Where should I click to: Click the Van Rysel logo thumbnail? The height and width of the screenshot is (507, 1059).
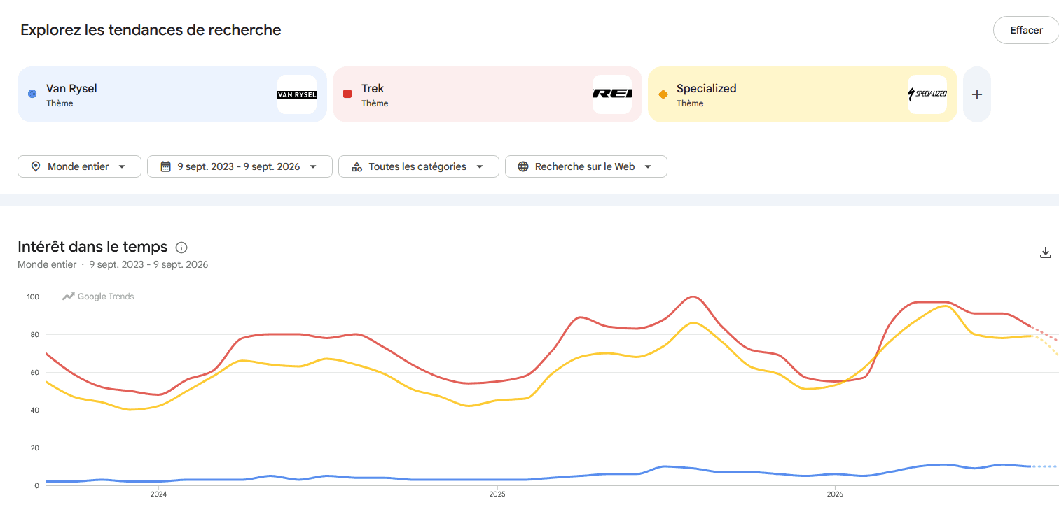pyautogui.click(x=297, y=94)
